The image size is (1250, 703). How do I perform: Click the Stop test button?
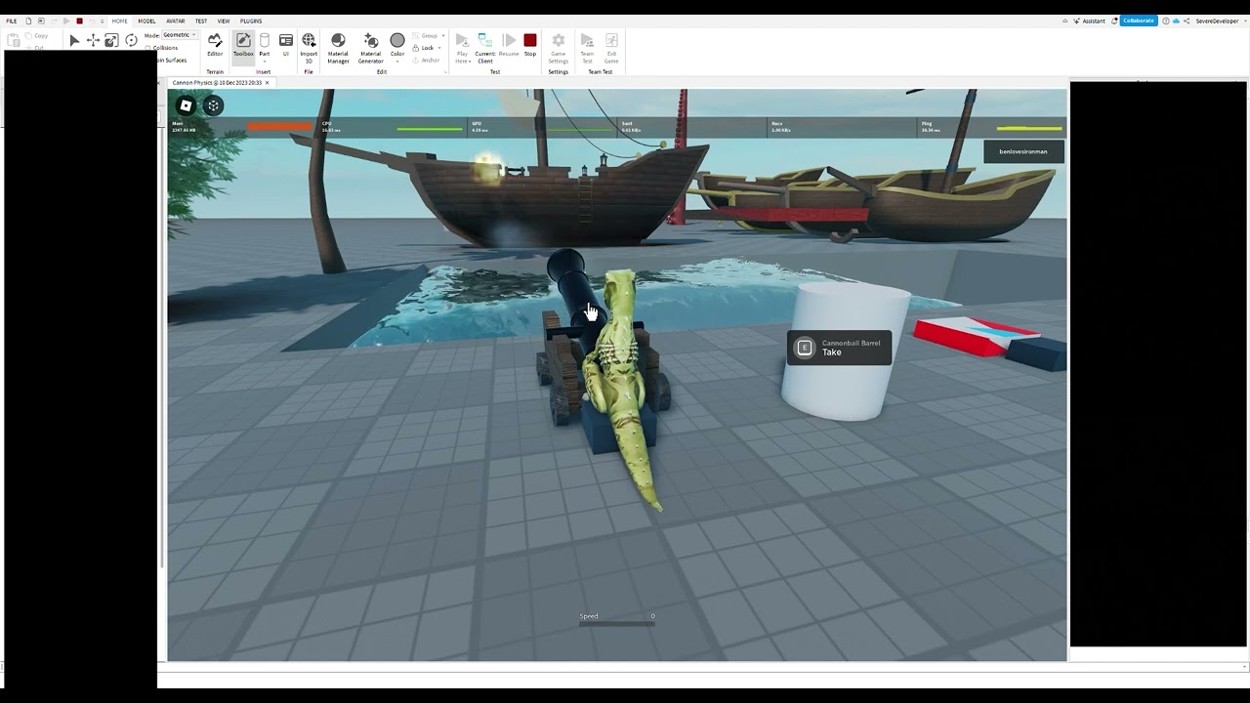(x=530, y=45)
